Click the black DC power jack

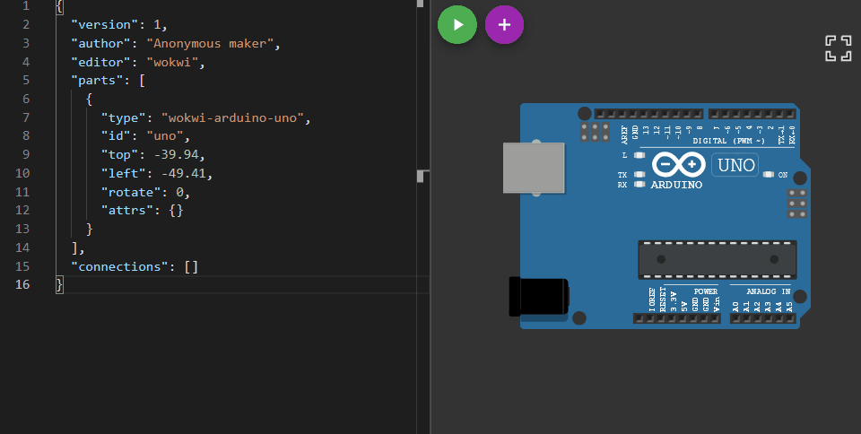(538, 297)
